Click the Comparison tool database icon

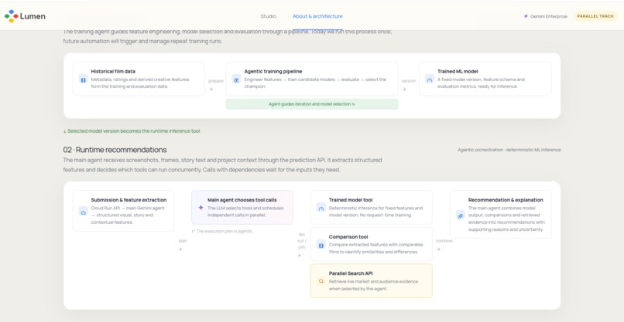(321, 245)
